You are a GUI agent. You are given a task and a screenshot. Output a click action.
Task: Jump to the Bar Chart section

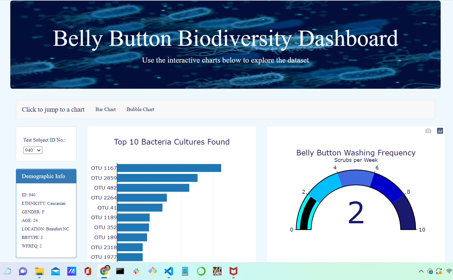click(x=105, y=109)
